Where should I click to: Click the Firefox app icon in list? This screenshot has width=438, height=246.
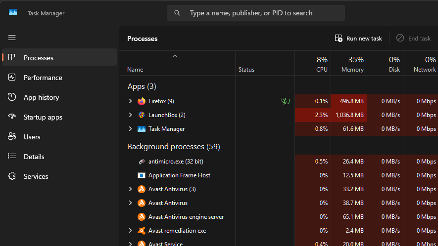pos(142,101)
